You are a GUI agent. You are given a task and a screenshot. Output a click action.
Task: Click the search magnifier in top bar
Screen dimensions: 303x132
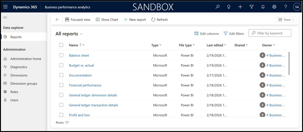[217, 7]
